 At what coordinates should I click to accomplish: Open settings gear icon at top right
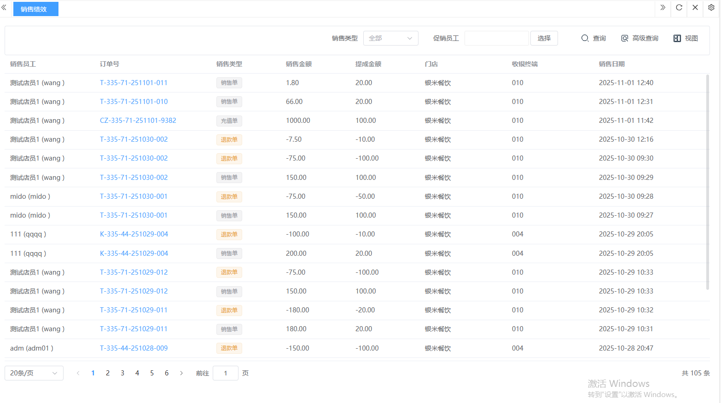(x=711, y=8)
